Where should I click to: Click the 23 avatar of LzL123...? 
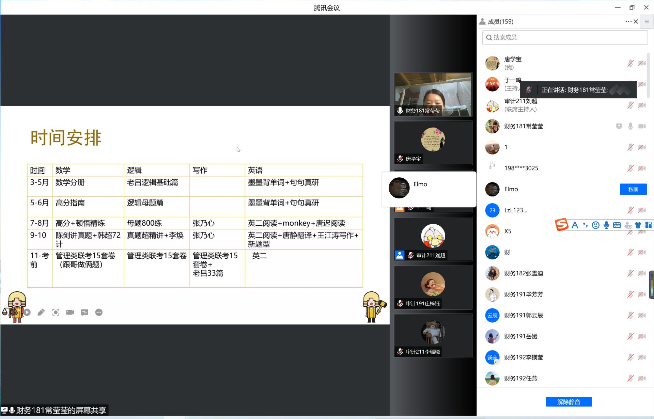[492, 210]
